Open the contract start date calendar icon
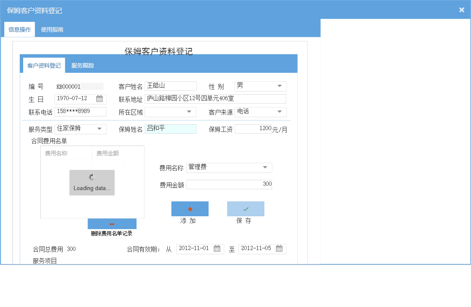The height and width of the screenshot is (307, 471). click(218, 249)
